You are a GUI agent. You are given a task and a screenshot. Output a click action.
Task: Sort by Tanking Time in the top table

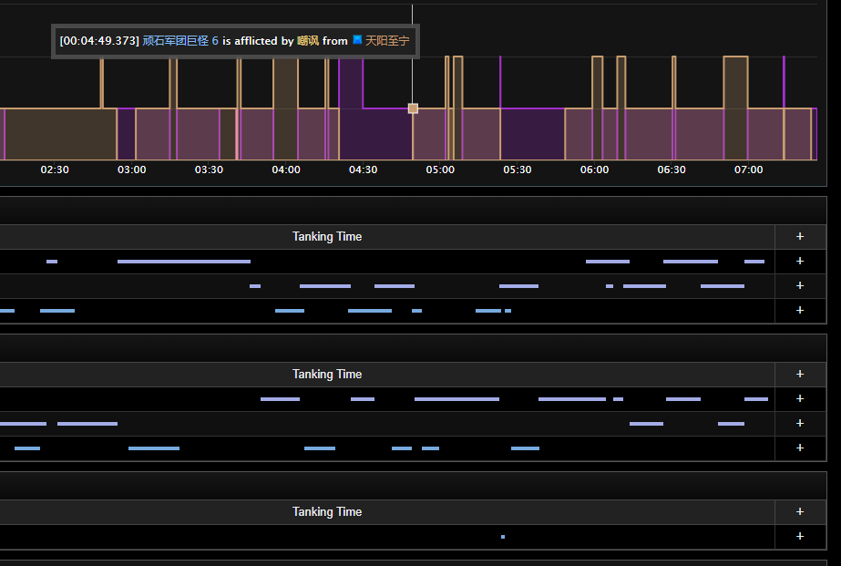click(326, 236)
